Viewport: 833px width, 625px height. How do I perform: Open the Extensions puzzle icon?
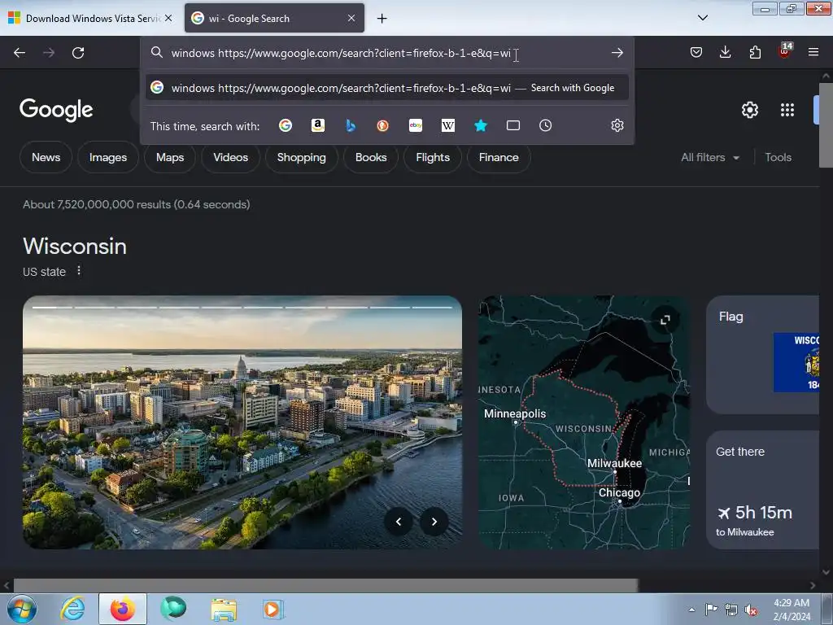click(x=755, y=52)
